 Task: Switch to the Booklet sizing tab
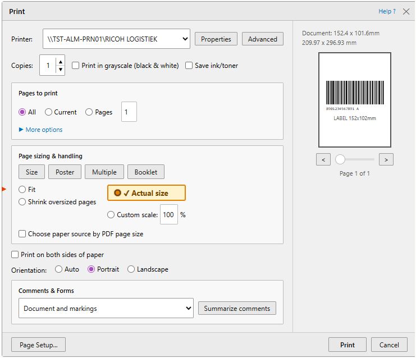[146, 172]
